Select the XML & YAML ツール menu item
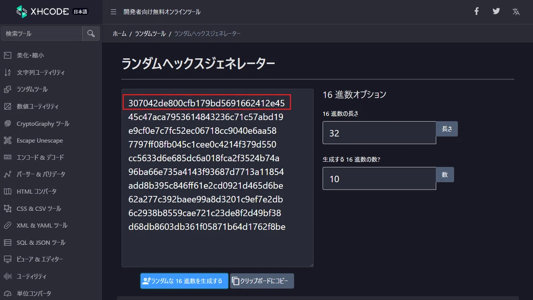This screenshot has width=533, height=300. tap(36, 225)
